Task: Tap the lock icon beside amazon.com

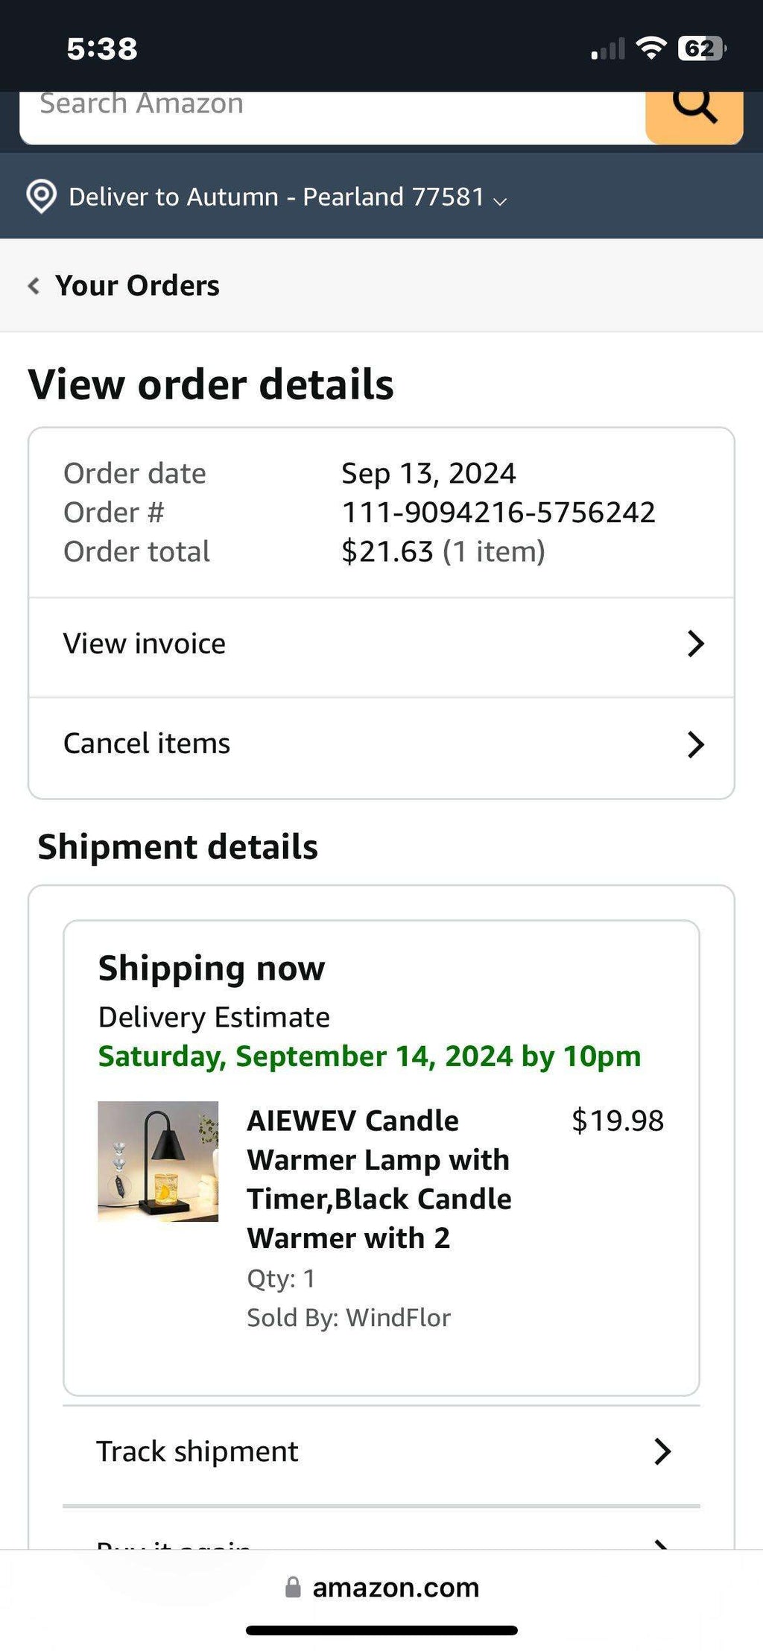Action: (294, 1587)
